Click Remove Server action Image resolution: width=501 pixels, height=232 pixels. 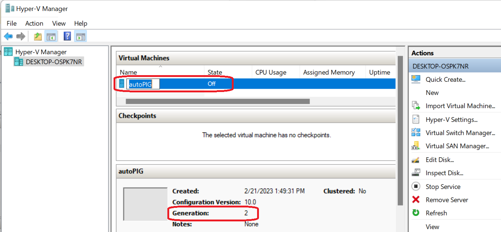tap(447, 200)
